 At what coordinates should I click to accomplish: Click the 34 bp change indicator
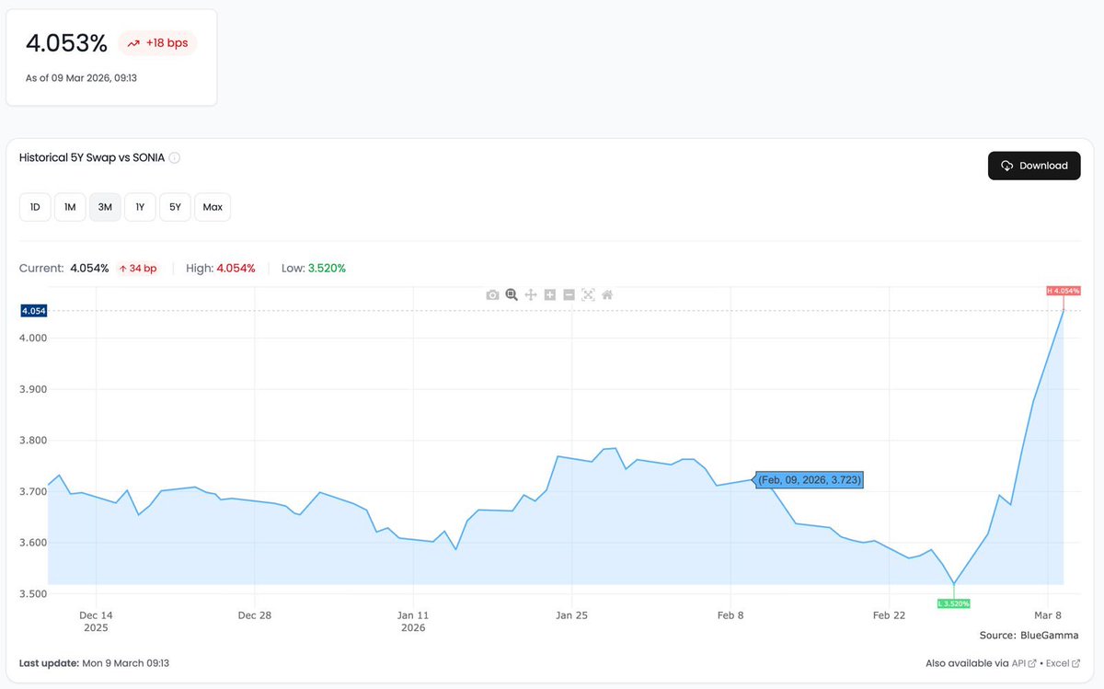(x=138, y=269)
